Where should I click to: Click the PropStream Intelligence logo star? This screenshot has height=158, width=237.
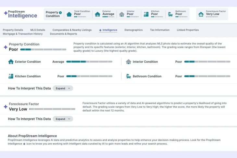(x=6, y=13)
